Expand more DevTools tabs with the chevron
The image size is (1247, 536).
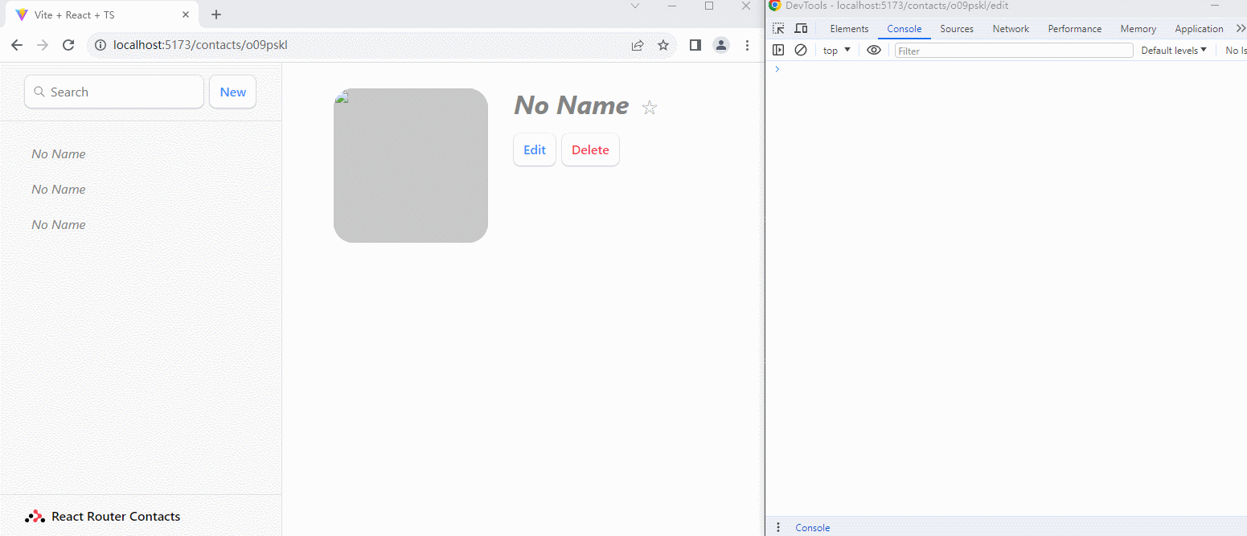point(1240,29)
